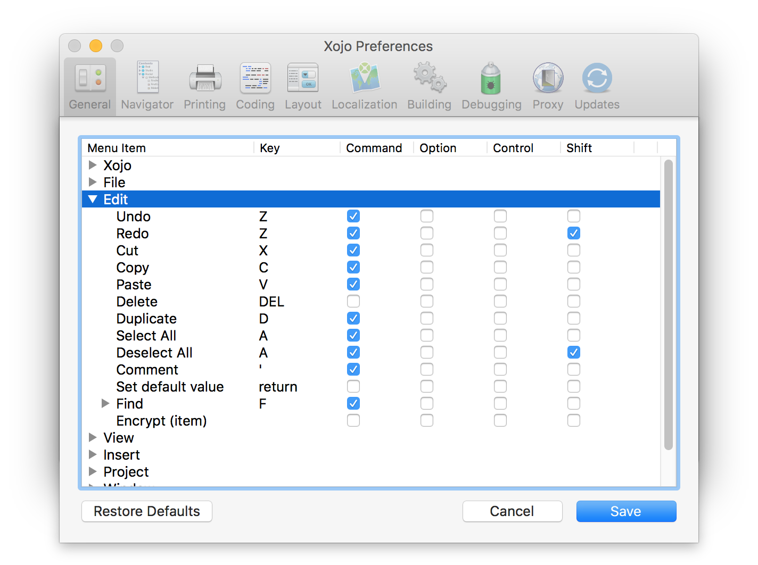Select the Redo menu item row
The height and width of the screenshot is (565, 758).
(x=371, y=233)
